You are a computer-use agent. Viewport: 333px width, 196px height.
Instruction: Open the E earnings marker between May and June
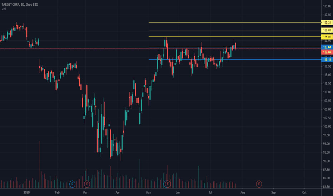pyautogui.click(x=168, y=184)
